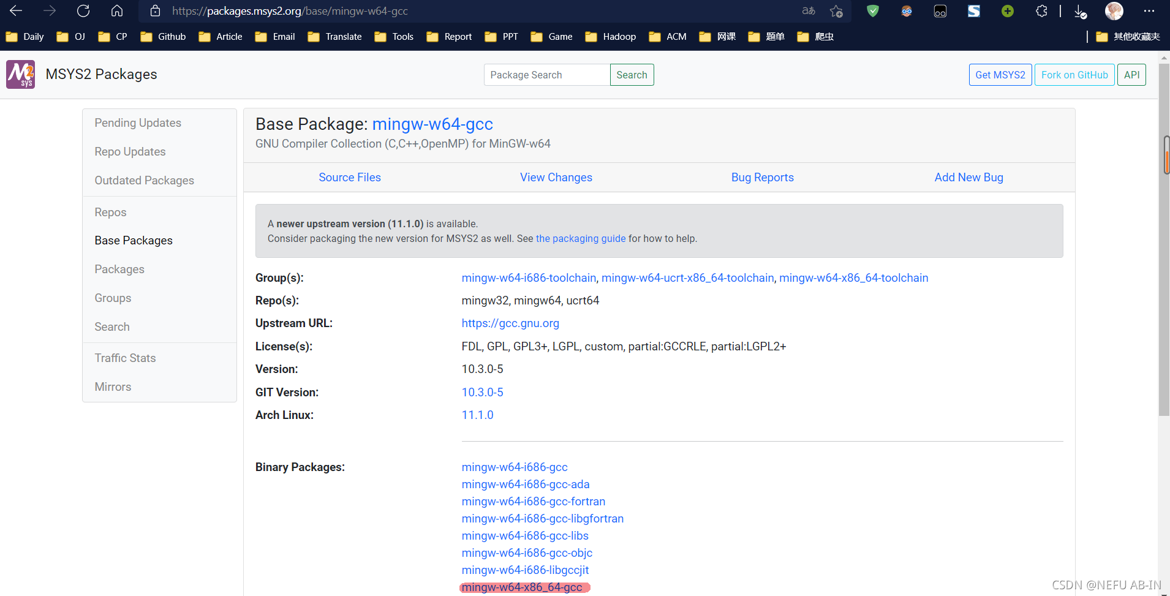Open the PPT bookmarks folder
Image resolution: width=1170 pixels, height=596 pixels.
tap(501, 37)
